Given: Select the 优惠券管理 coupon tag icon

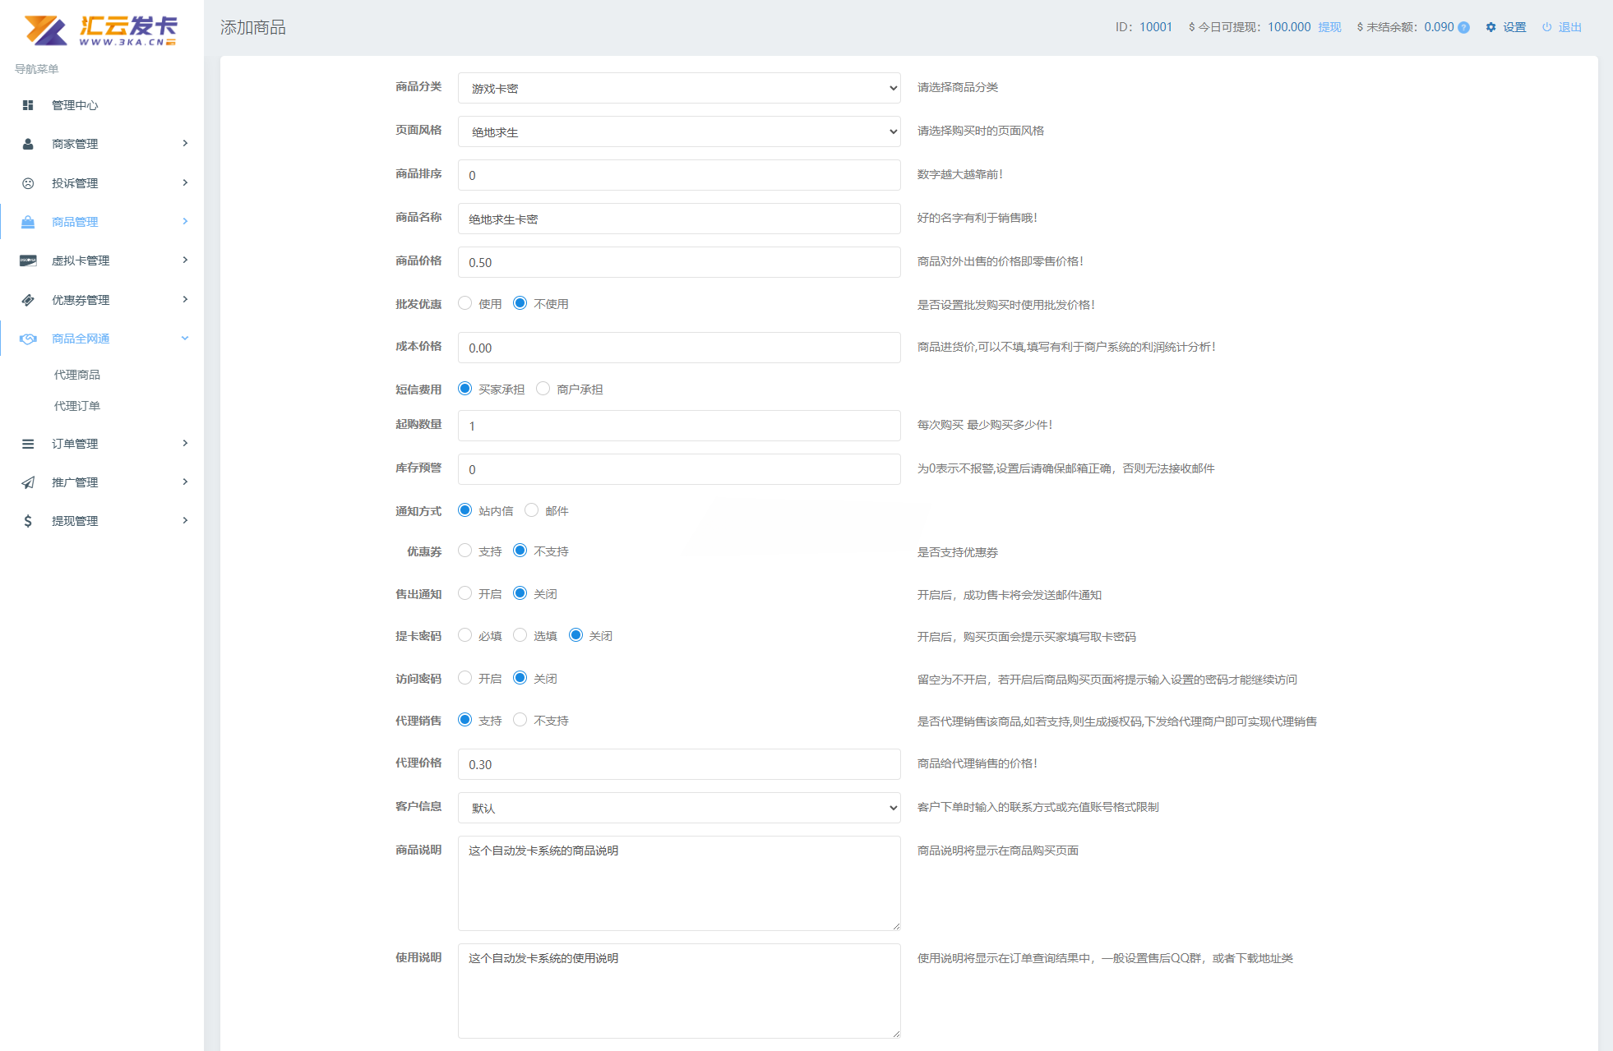Looking at the screenshot, I should coord(28,299).
